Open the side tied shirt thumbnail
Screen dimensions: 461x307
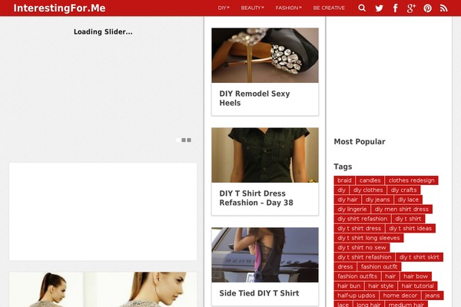(265, 255)
